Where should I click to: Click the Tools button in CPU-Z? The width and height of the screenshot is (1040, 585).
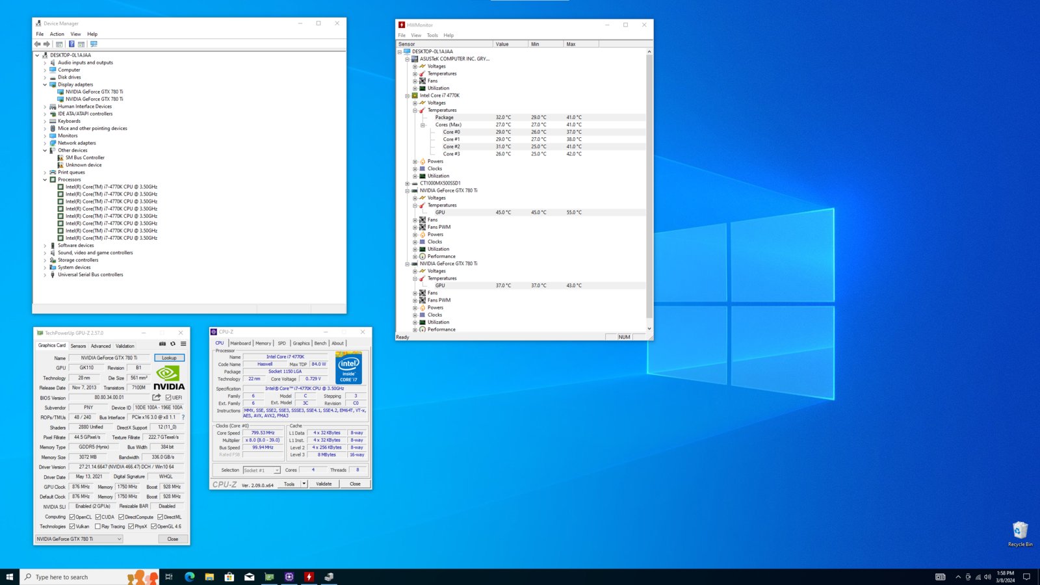(x=289, y=484)
